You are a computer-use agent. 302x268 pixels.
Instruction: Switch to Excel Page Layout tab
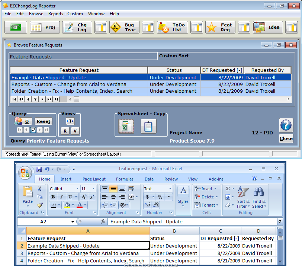94,179
